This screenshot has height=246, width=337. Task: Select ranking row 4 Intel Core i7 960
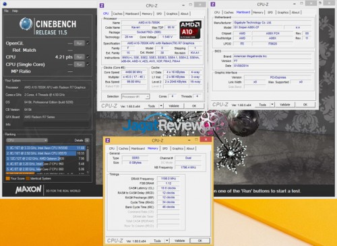coord(46,164)
